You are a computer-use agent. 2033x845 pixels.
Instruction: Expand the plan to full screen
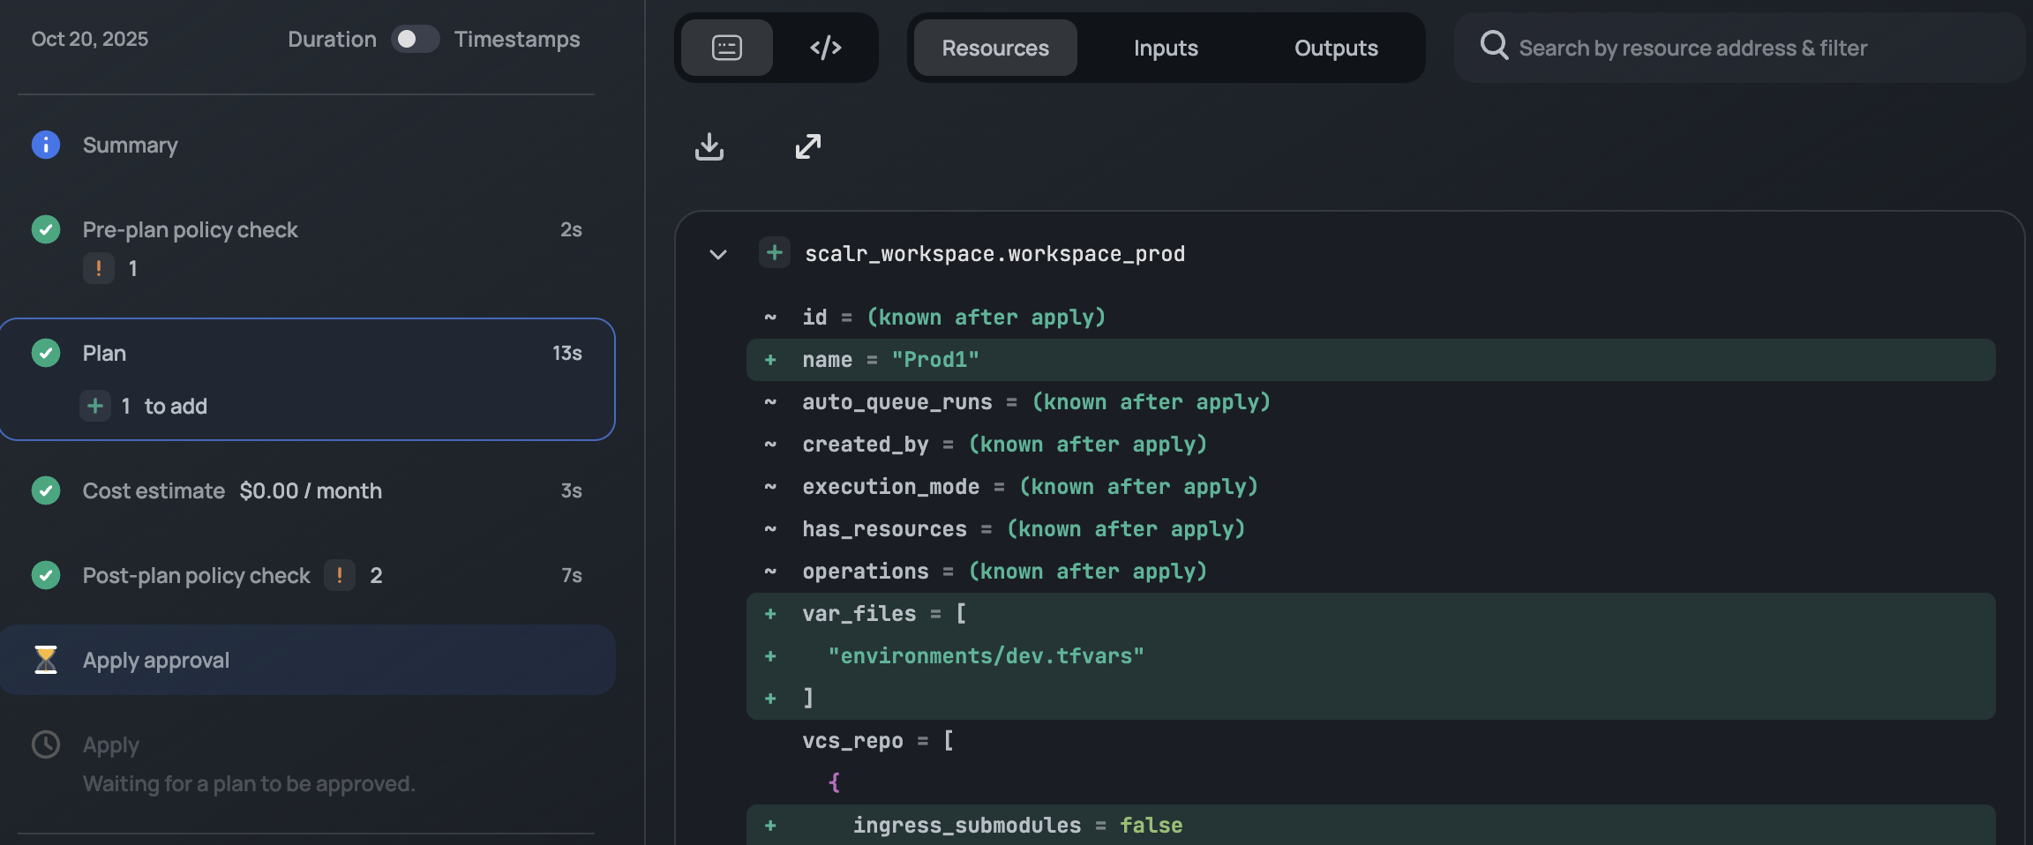pyautogui.click(x=808, y=146)
